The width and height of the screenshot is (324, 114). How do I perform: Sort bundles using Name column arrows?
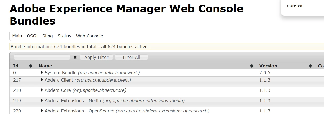(x=251, y=66)
